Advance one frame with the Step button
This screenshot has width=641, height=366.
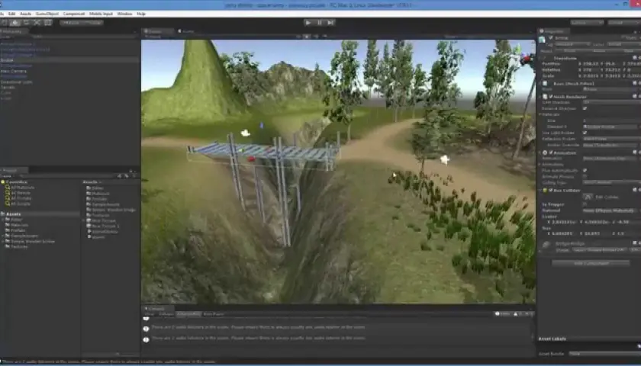(x=330, y=22)
